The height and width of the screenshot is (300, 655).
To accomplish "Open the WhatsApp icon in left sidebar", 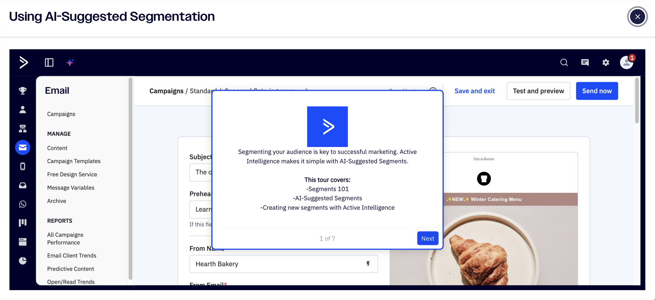I will [x=23, y=204].
